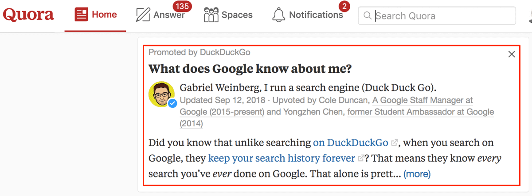This screenshot has width=532, height=196.
Task: Click Gabriel Weinberg's profile picture
Action: [162, 94]
